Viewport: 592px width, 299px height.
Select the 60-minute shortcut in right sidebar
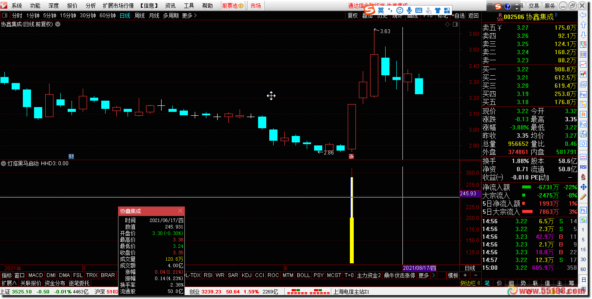583,270
